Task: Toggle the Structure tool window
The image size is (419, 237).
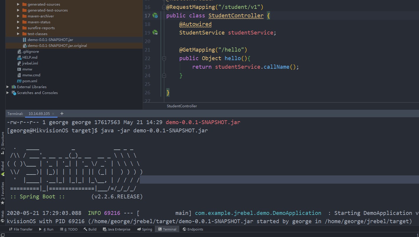Action: tap(3, 141)
